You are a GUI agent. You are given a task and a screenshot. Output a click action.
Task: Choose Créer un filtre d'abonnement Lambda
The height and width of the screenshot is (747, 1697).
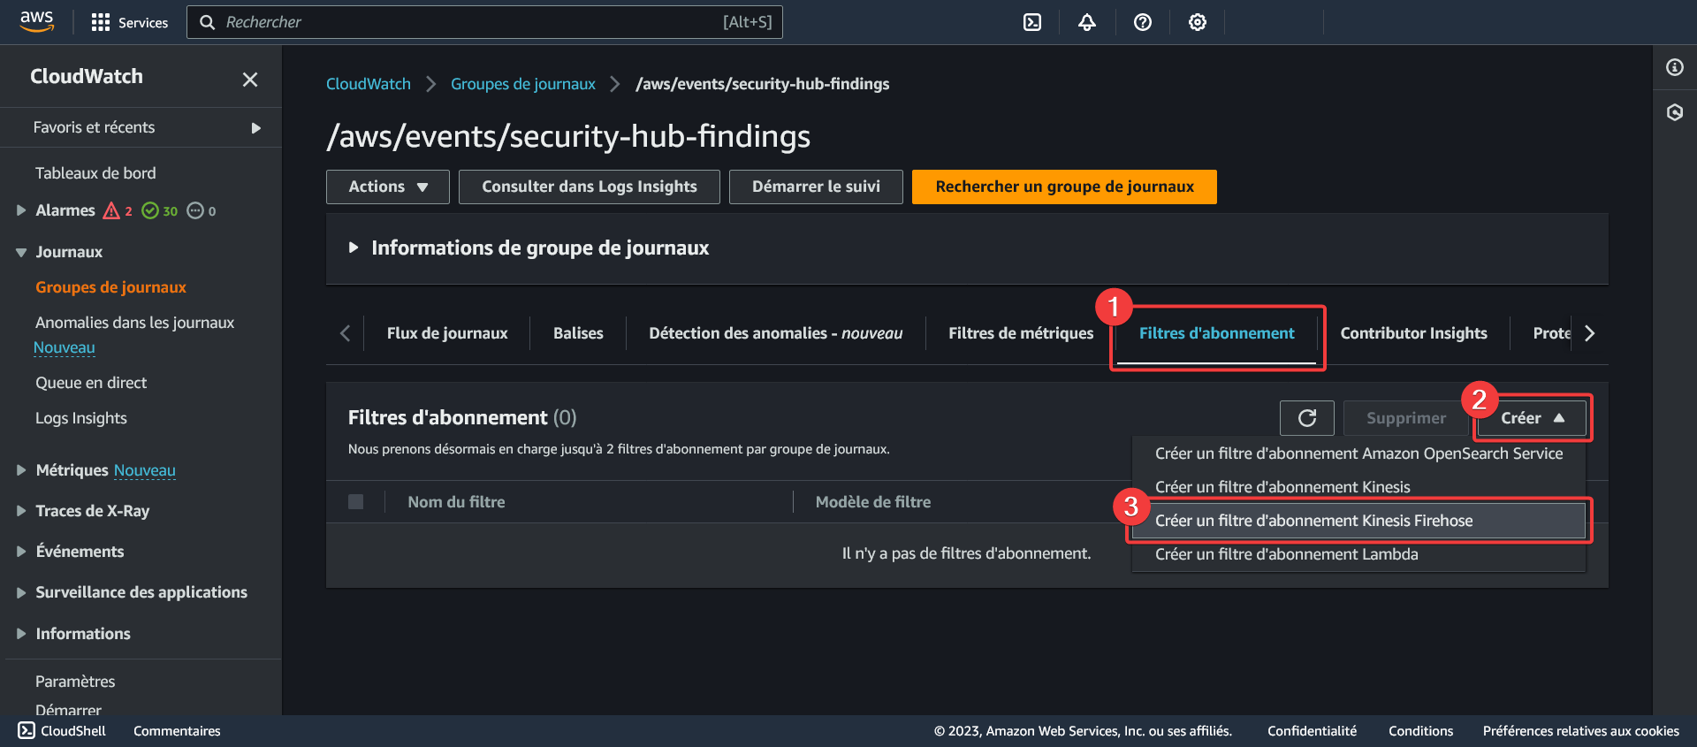1358,554
